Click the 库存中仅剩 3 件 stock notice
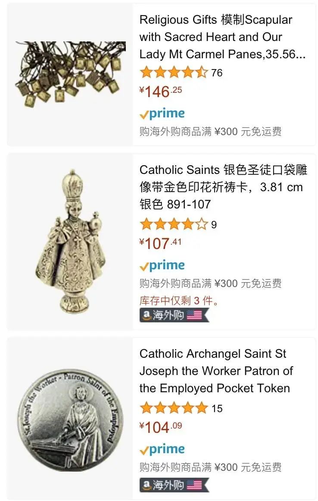 179,300
